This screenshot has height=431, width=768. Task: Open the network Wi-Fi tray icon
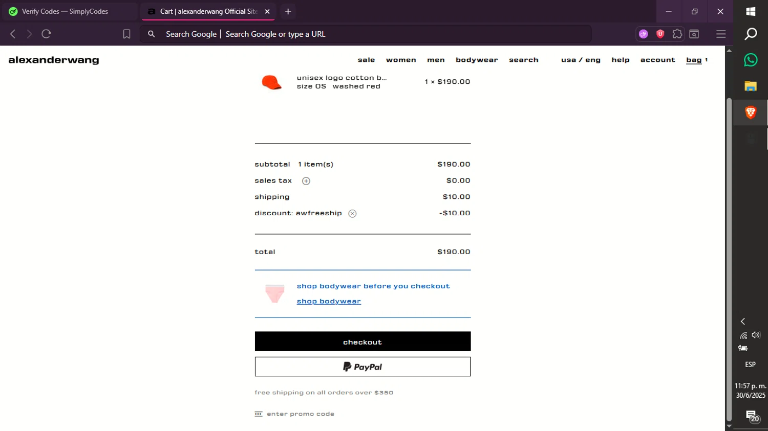(x=743, y=335)
